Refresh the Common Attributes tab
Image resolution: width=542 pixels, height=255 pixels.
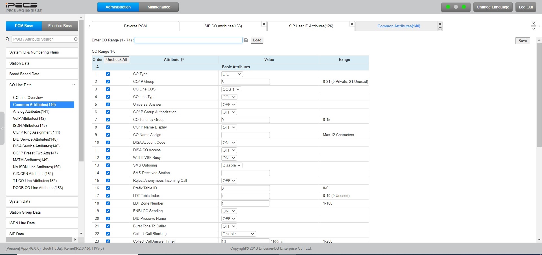[440, 29]
